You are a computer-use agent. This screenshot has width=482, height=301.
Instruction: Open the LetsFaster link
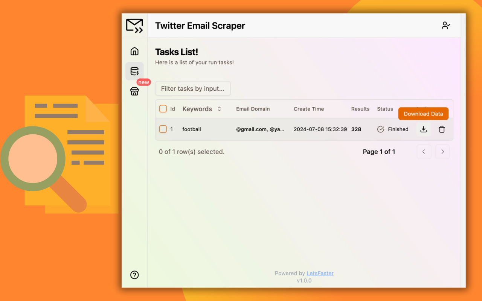(320, 273)
